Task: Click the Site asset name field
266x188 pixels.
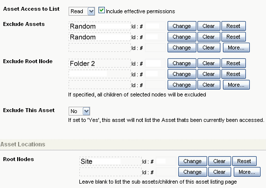Action: click(x=110, y=161)
